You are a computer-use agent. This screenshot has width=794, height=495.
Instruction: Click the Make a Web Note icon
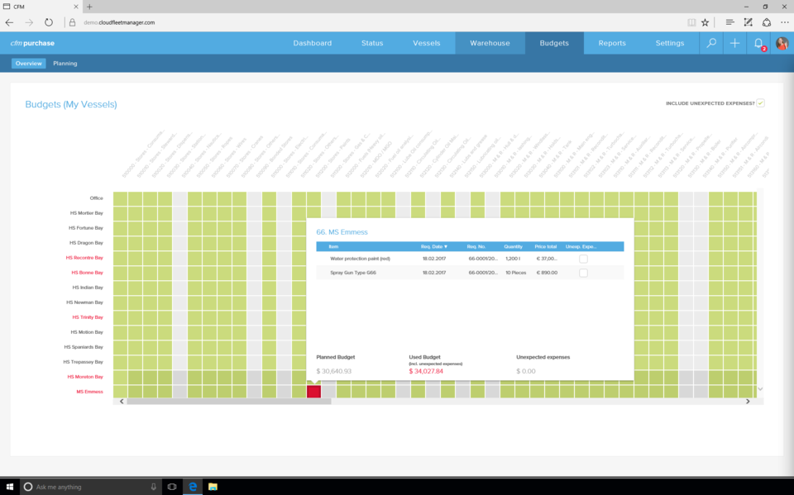click(x=749, y=22)
